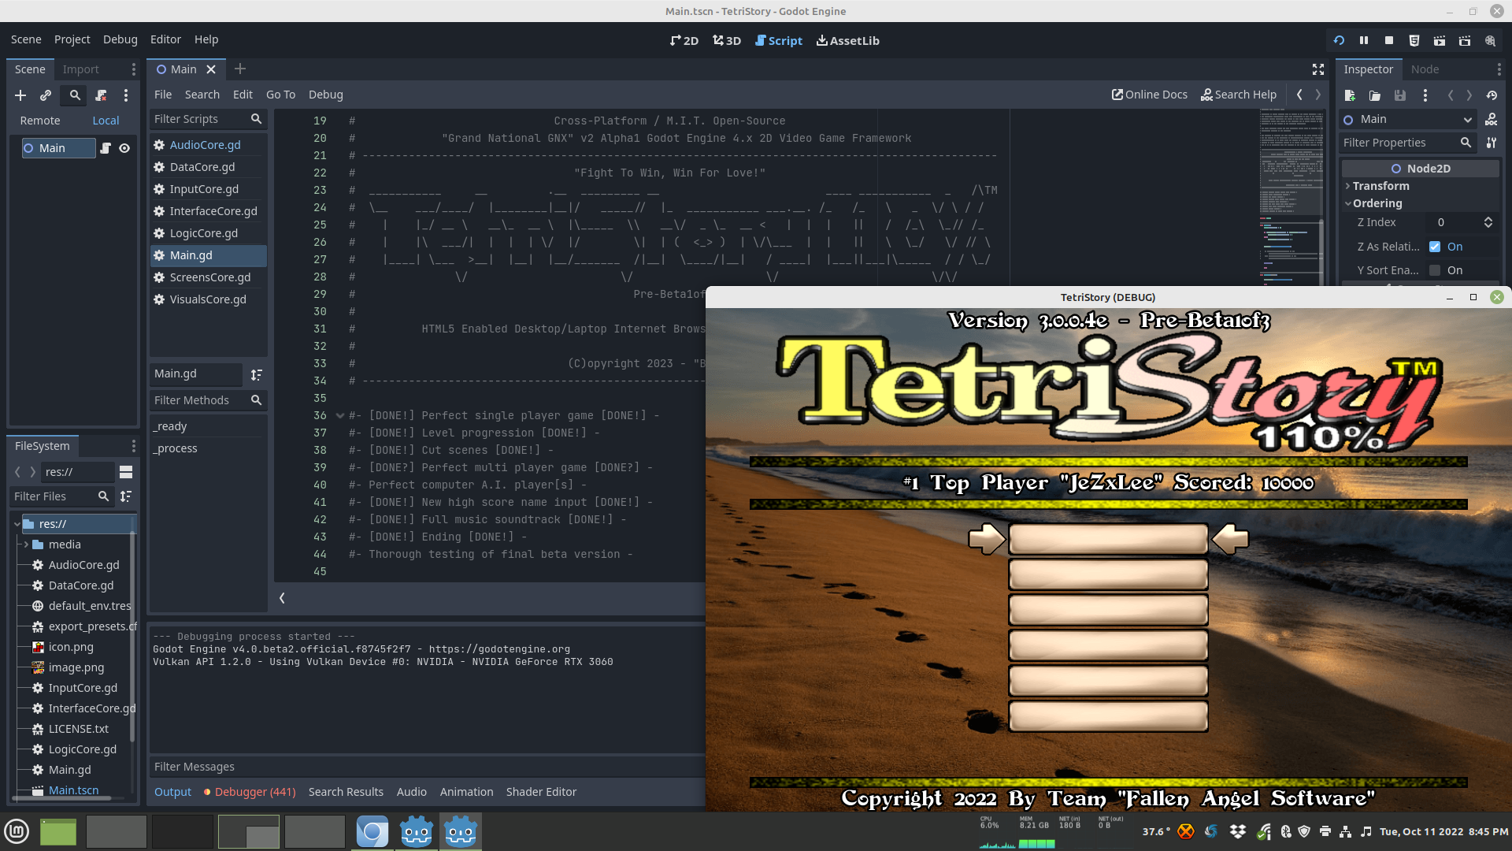Open the scene tree filter search
This screenshot has height=851, width=1512.
click(x=75, y=95)
